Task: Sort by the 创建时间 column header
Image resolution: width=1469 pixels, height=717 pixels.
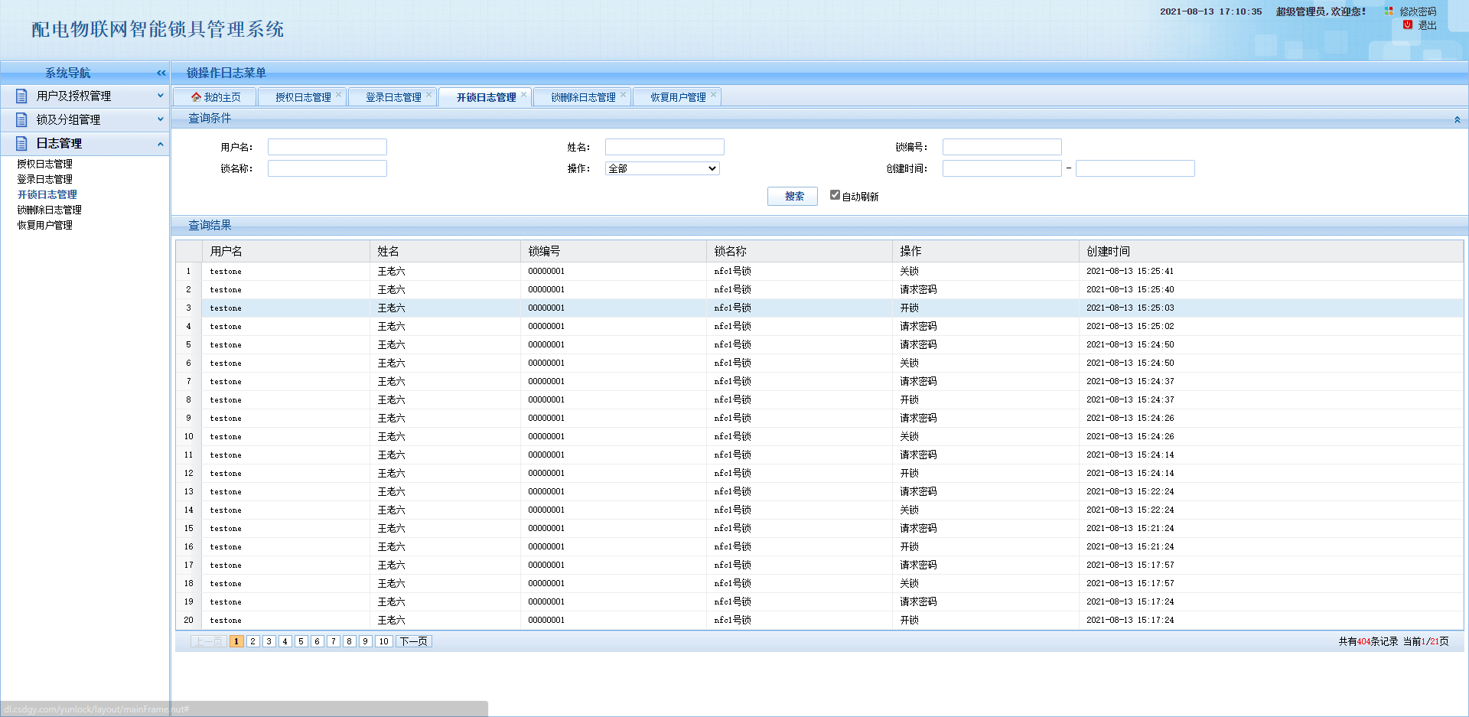Action: pos(1271,251)
